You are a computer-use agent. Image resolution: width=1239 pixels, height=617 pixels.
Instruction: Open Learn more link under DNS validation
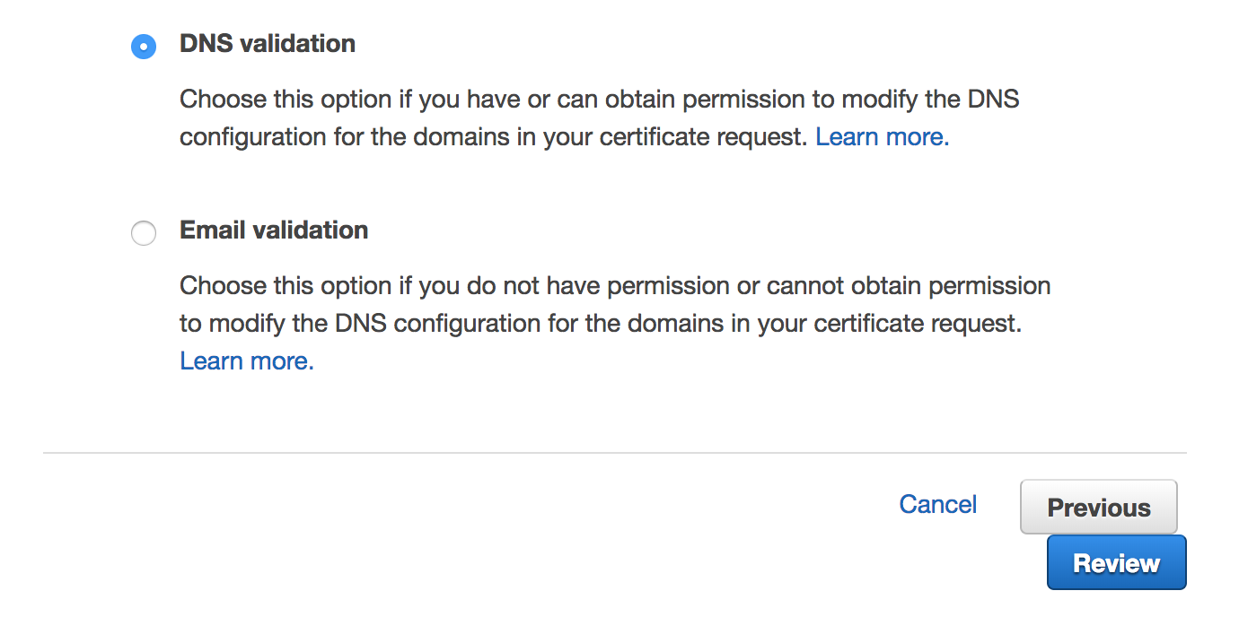click(882, 137)
